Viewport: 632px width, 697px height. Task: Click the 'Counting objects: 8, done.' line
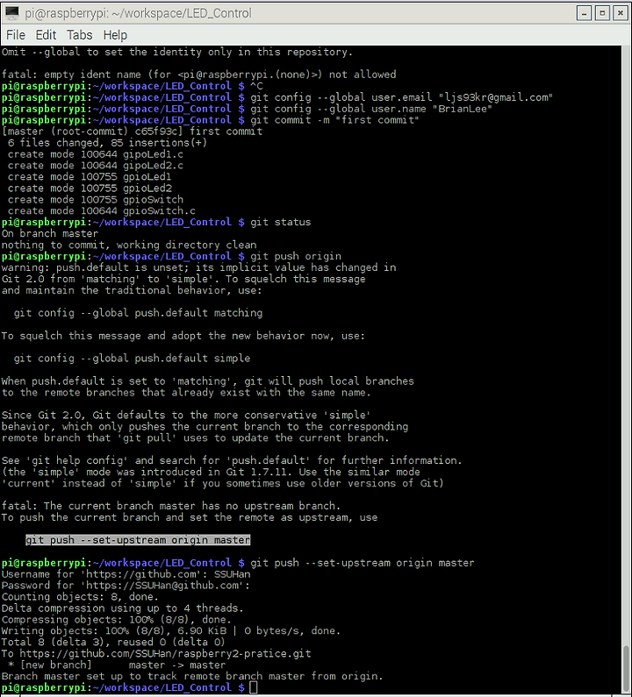click(80, 596)
